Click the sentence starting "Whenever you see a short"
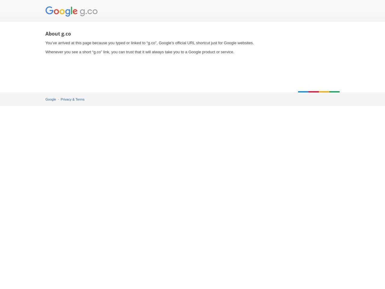This screenshot has height=289, width=385. (x=140, y=52)
